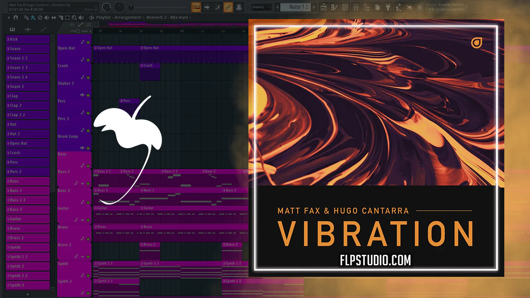This screenshot has width=530, height=298.
Task: Show audio clips in the picker
Action: point(28,29)
